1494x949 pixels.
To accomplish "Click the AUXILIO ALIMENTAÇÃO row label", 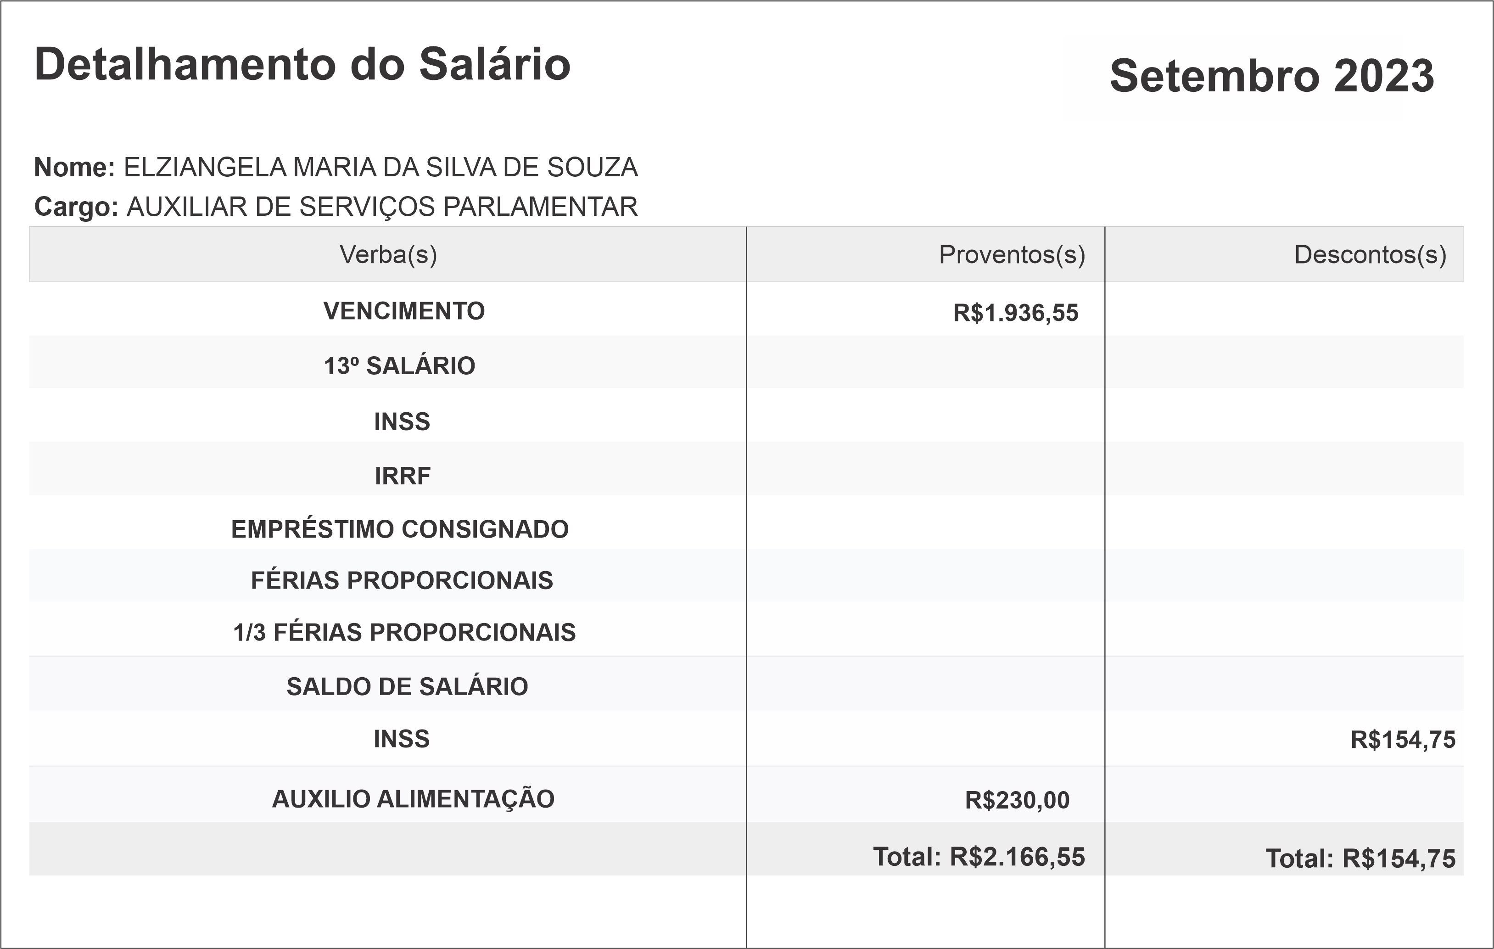I will pyautogui.click(x=413, y=799).
